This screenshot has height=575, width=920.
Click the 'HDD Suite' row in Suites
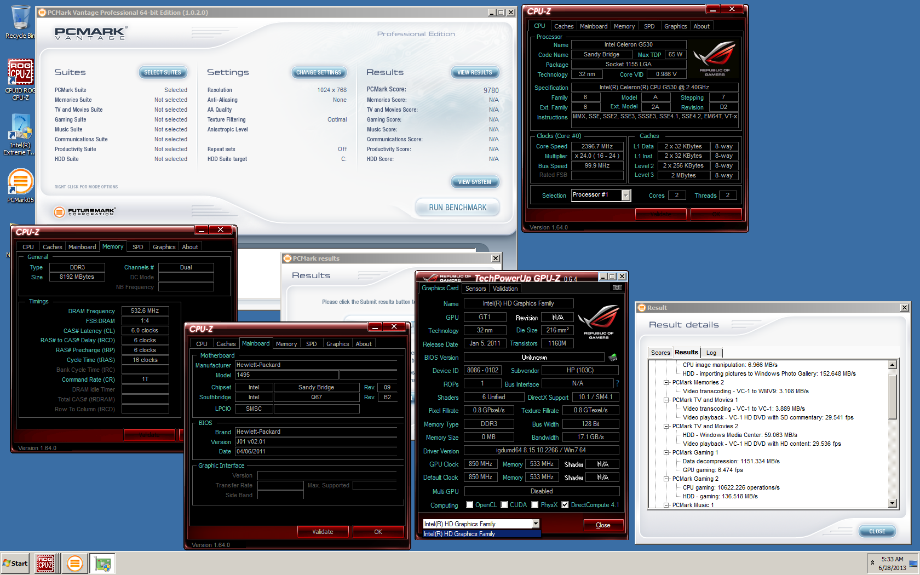pyautogui.click(x=120, y=159)
